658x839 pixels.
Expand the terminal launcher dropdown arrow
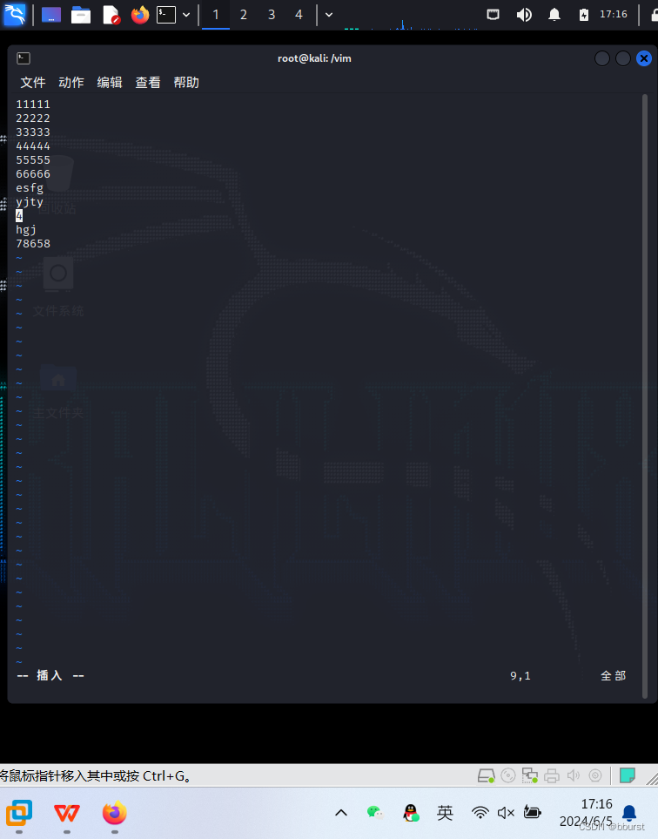pos(186,15)
